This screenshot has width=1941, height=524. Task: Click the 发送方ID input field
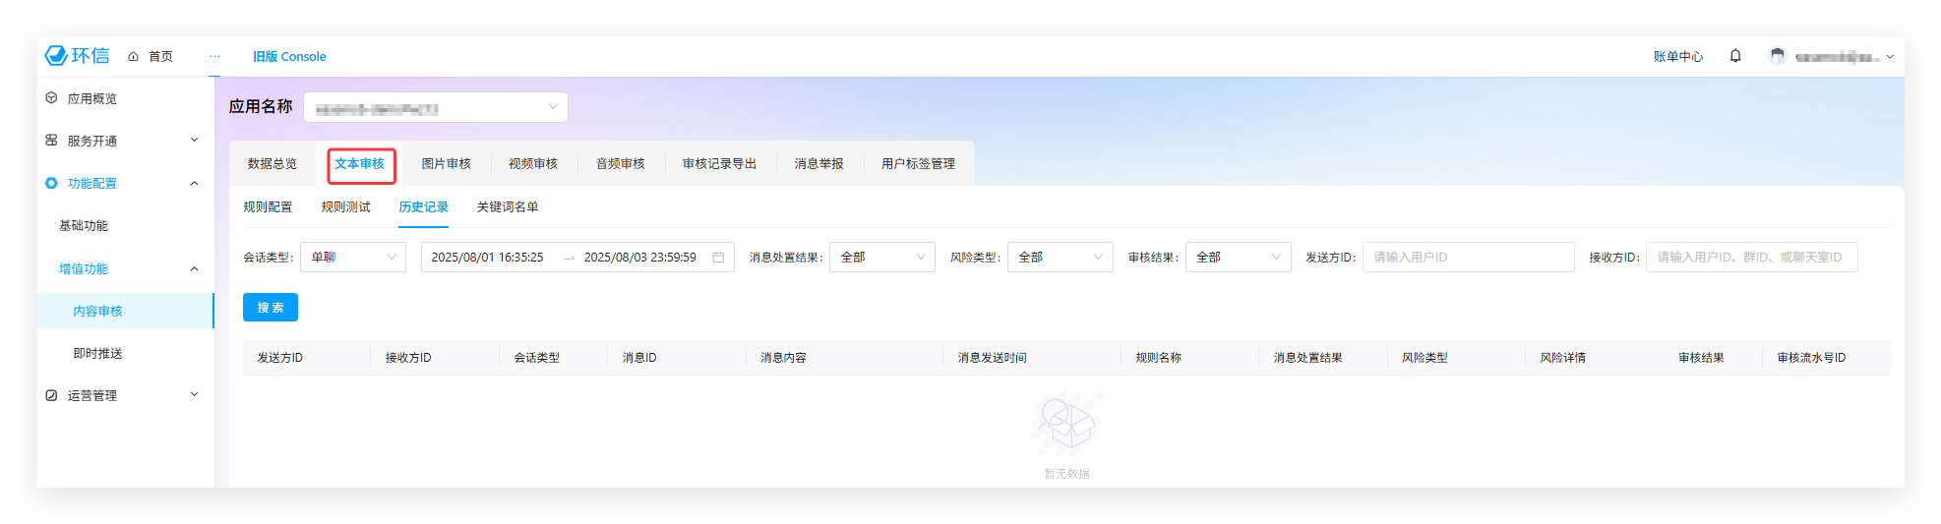point(1467,258)
